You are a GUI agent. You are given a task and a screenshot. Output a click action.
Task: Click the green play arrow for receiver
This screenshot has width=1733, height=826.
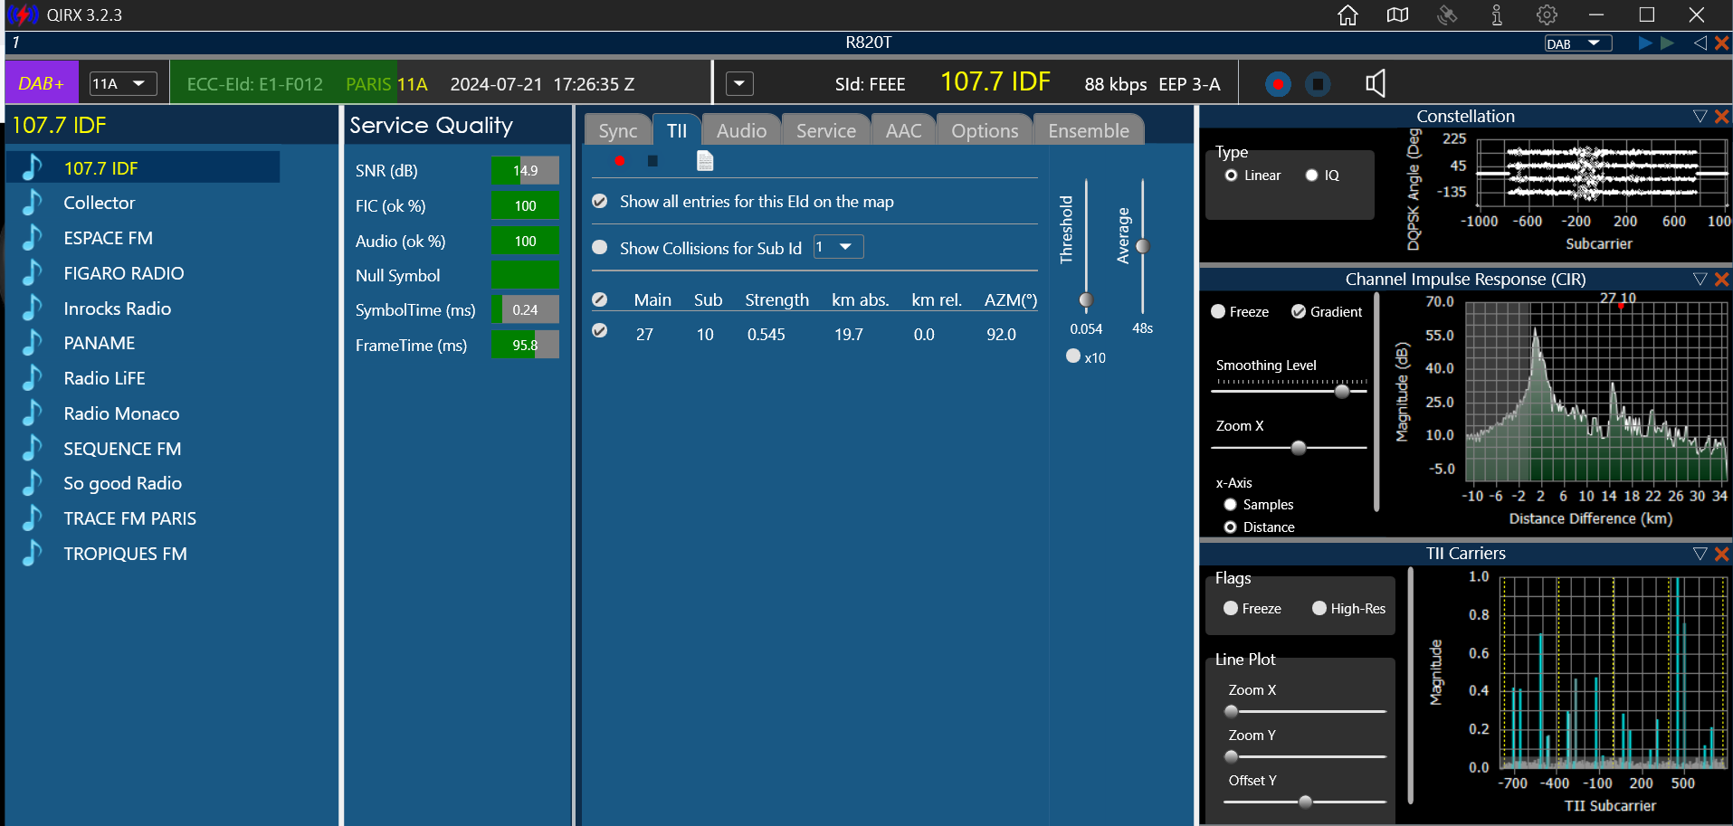pyautogui.click(x=1667, y=43)
